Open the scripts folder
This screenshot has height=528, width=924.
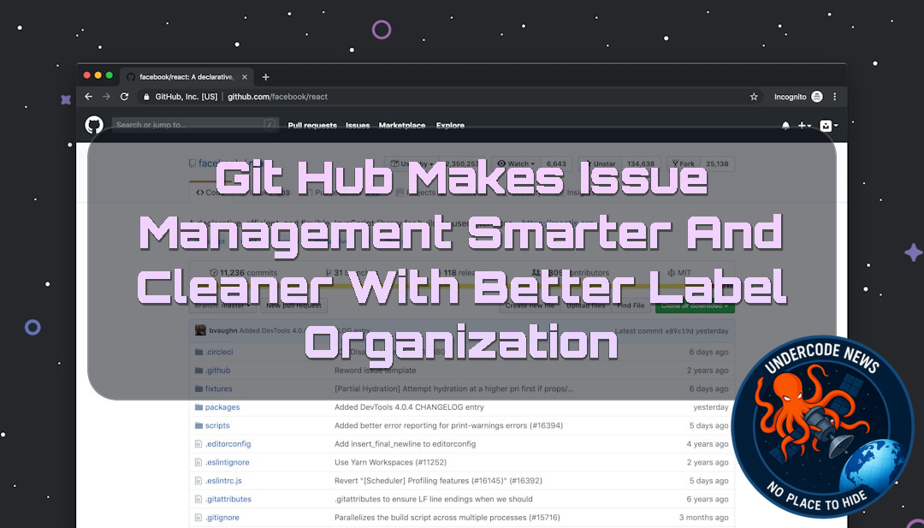[x=217, y=425]
